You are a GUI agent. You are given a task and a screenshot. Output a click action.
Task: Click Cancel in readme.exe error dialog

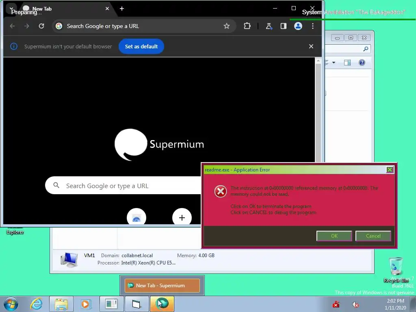click(373, 236)
